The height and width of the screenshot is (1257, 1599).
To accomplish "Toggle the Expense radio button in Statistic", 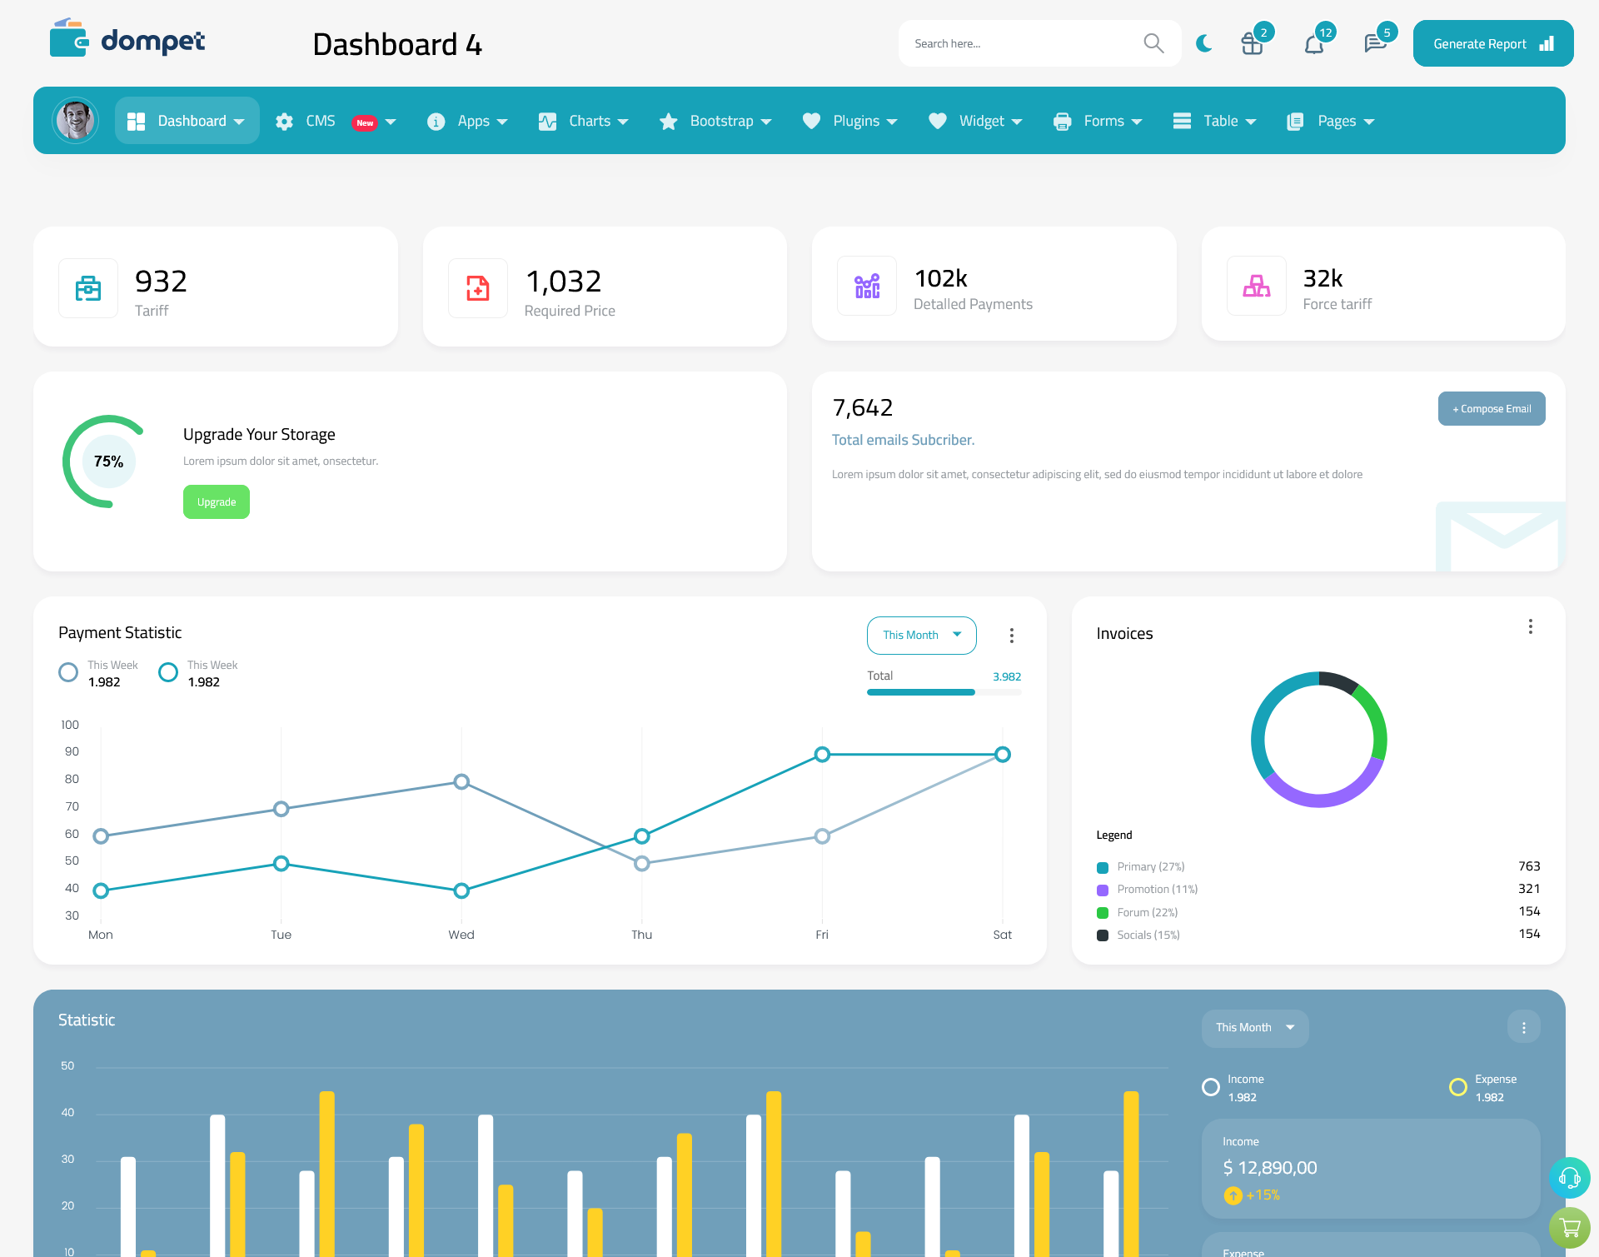I will (x=1457, y=1080).
